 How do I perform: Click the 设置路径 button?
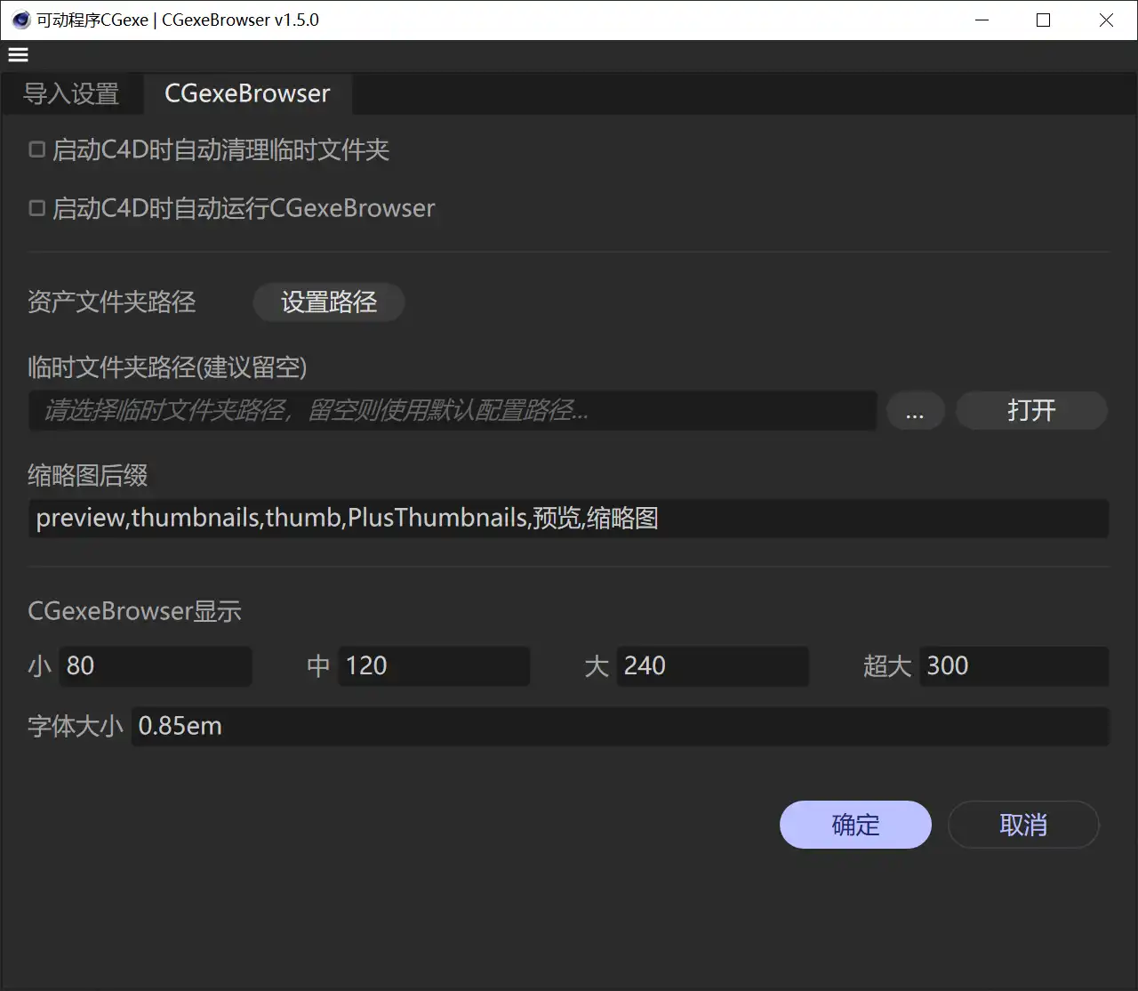tap(329, 302)
